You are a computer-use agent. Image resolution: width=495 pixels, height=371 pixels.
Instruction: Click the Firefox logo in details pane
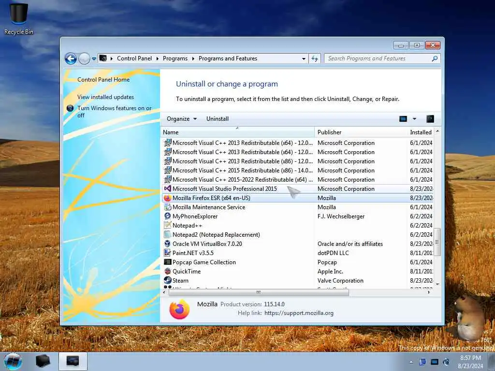[x=179, y=309]
